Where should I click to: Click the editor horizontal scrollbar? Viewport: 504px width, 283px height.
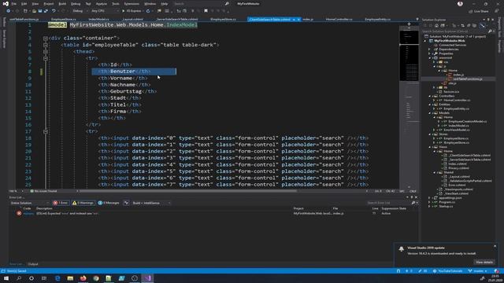point(188,191)
